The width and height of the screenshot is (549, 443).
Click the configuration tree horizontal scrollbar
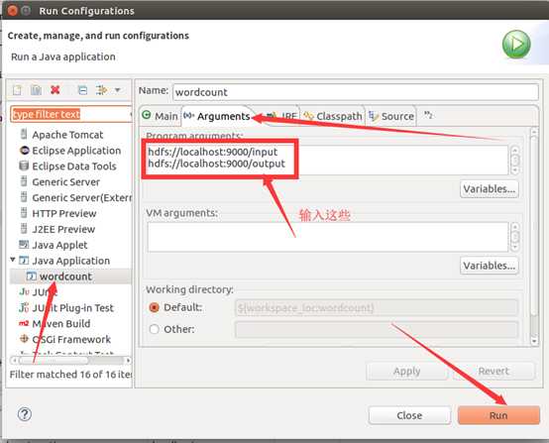pos(70,361)
